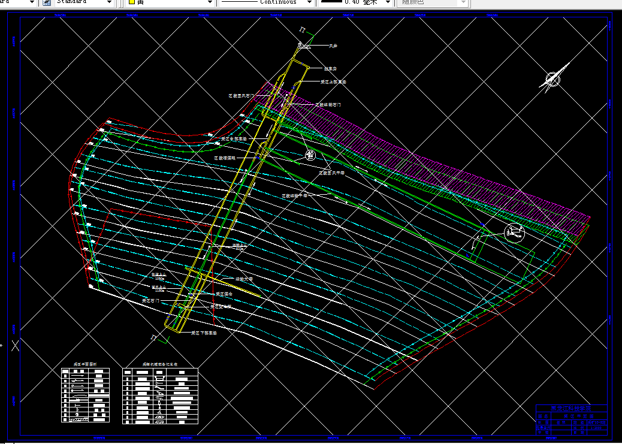Select the 采区中部车场 label
The width and height of the screenshot is (622, 444).
pos(234,139)
